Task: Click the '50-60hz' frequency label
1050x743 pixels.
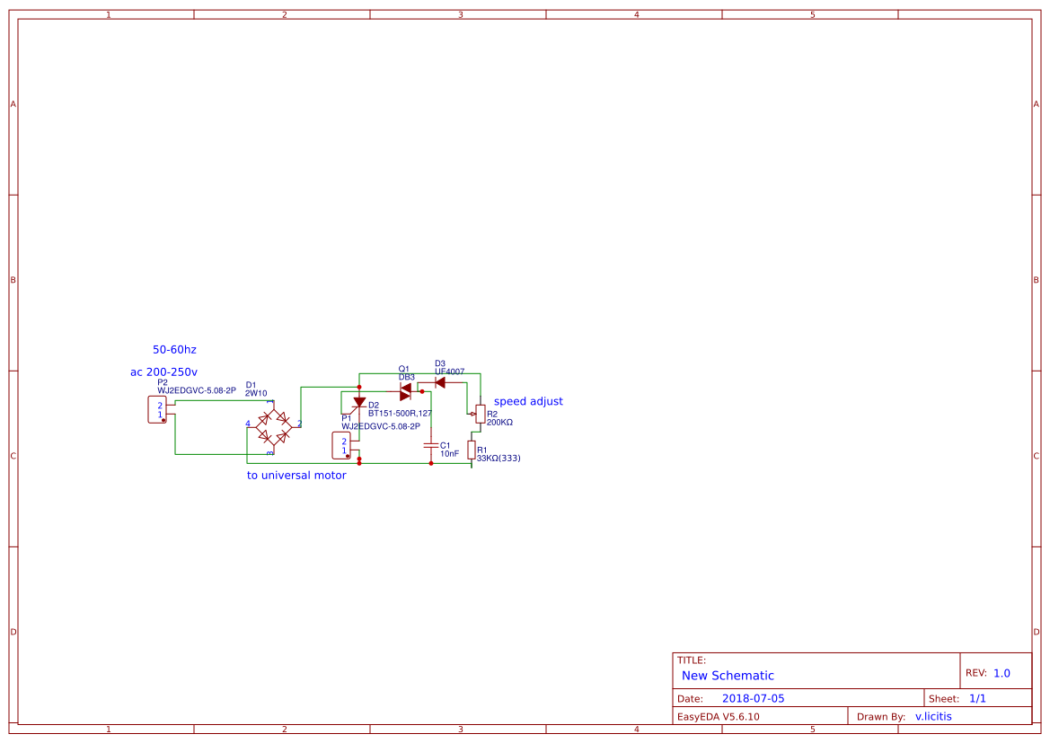Action: tap(174, 349)
